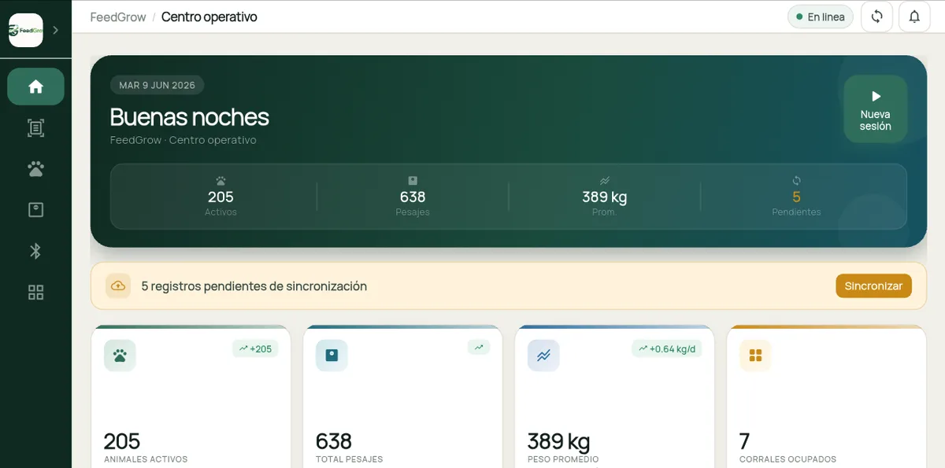Open the Animales Activos card
The height and width of the screenshot is (468, 945).
(191, 396)
